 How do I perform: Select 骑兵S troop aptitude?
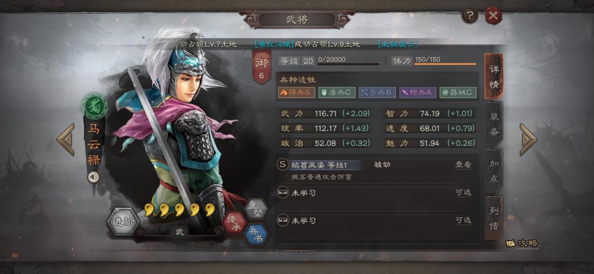(x=296, y=92)
